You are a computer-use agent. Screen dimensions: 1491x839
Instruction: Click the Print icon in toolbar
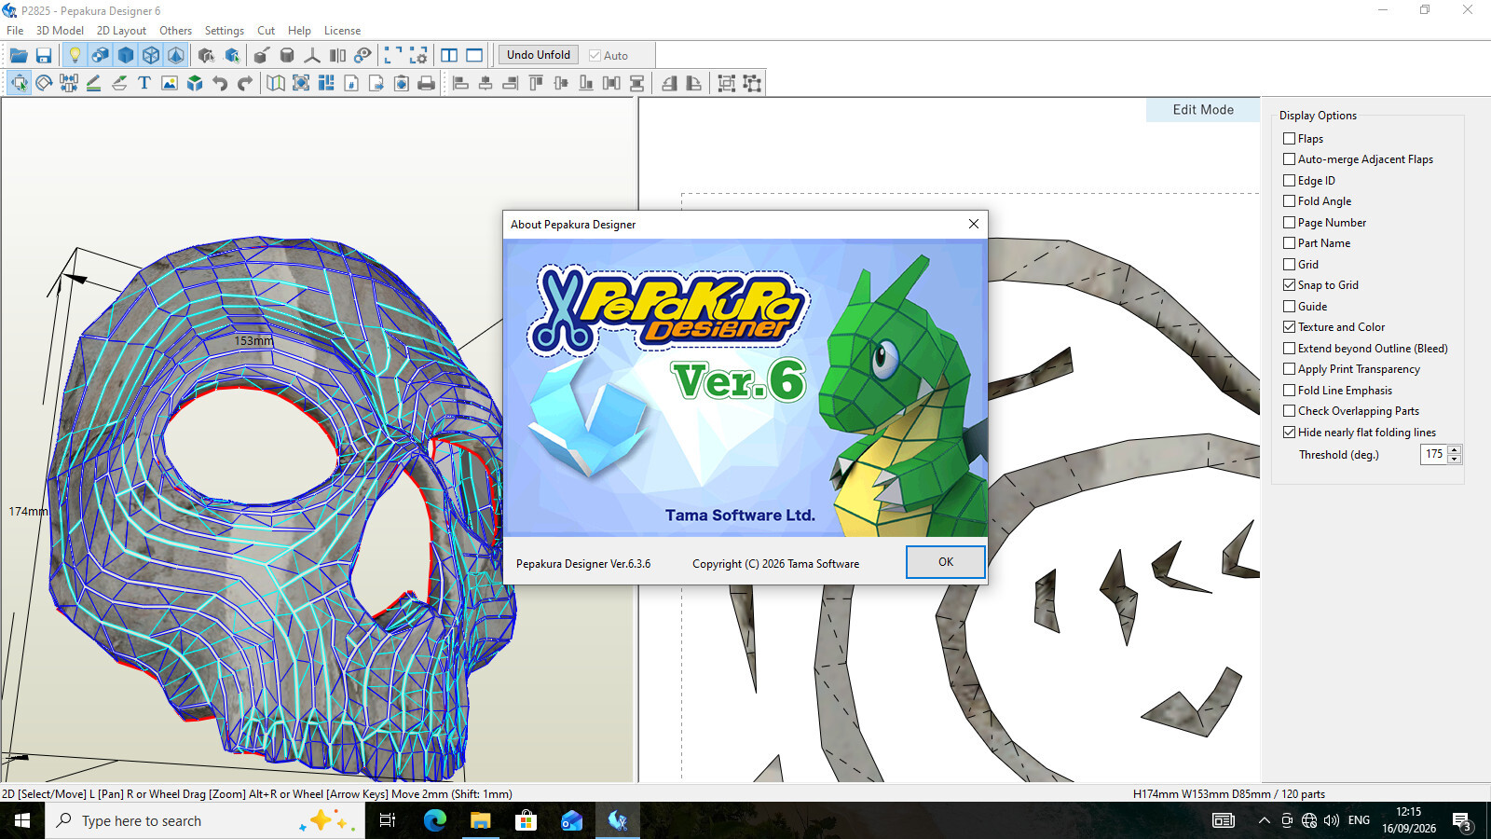tap(427, 83)
